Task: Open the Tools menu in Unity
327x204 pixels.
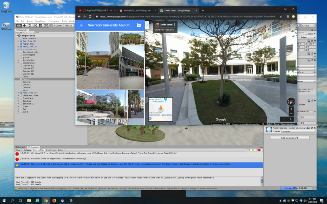Action: 64,21
